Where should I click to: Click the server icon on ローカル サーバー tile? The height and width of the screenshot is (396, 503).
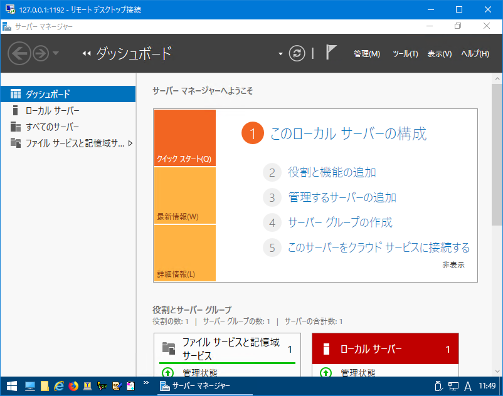326,349
